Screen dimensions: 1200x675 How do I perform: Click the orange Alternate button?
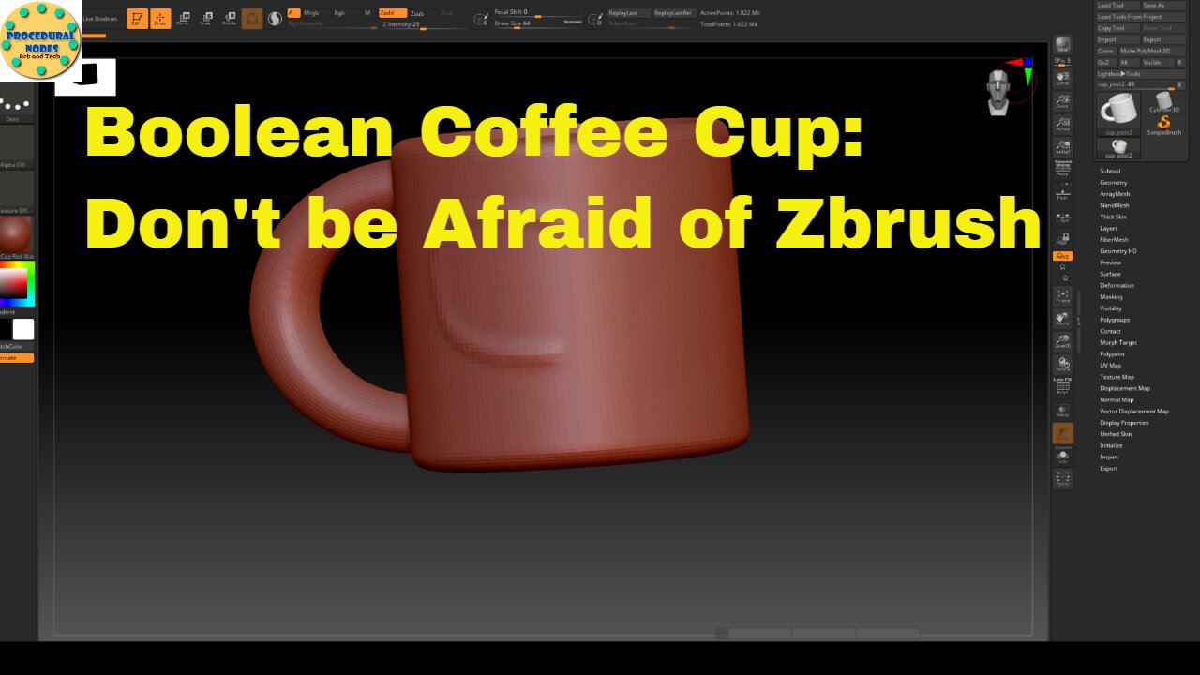16,358
